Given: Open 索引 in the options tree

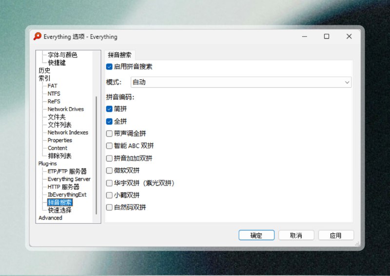Looking at the screenshot, I should click(44, 78).
